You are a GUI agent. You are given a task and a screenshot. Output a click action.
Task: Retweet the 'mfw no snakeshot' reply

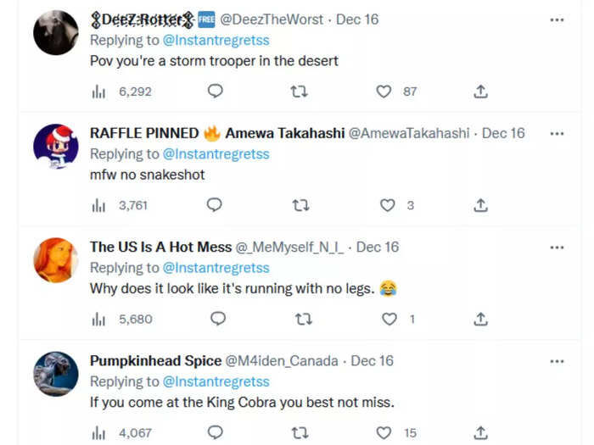[x=300, y=205]
